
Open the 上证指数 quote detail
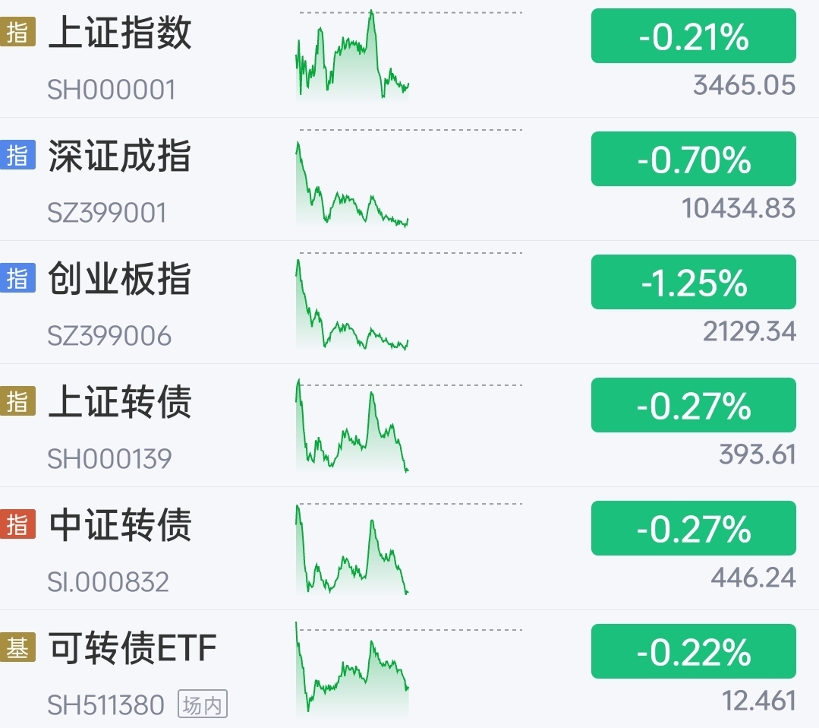coord(410,59)
